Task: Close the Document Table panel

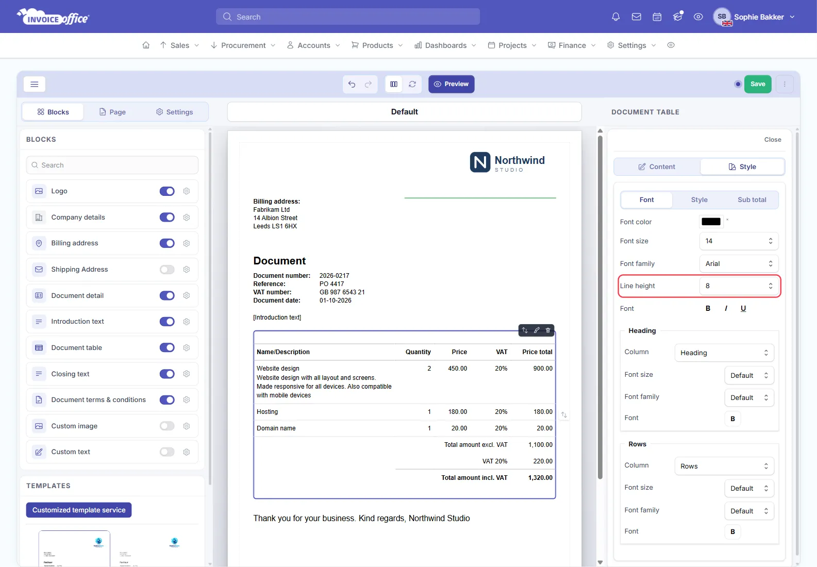Action: [x=772, y=140]
